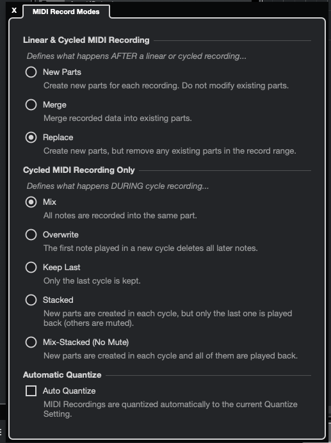331x443 pixels.
Task: Choose Mix-Stacked (No Mute) mode
Action: tap(31, 342)
